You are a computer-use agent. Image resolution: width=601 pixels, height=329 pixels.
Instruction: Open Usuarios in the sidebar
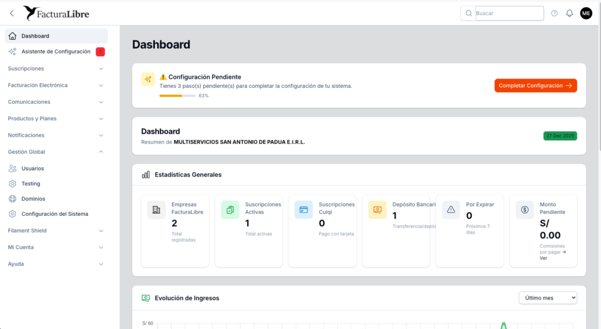coord(33,168)
